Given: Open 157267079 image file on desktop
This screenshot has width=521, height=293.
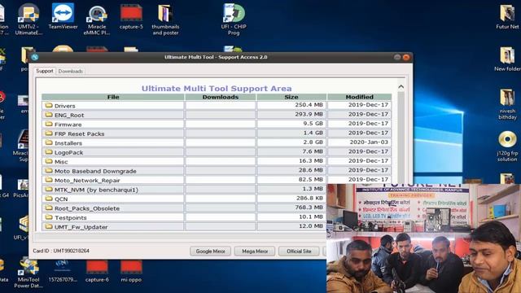Looking at the screenshot, I should pos(63,271).
